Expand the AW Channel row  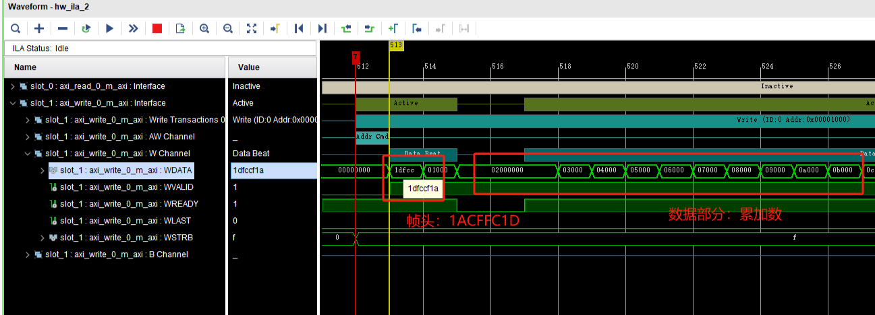coord(27,137)
